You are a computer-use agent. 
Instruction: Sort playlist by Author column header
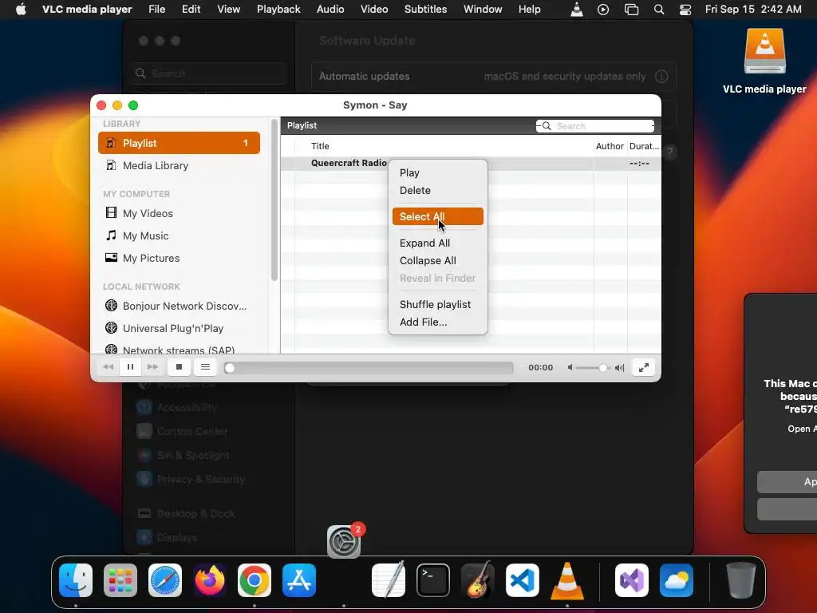pyautogui.click(x=610, y=147)
